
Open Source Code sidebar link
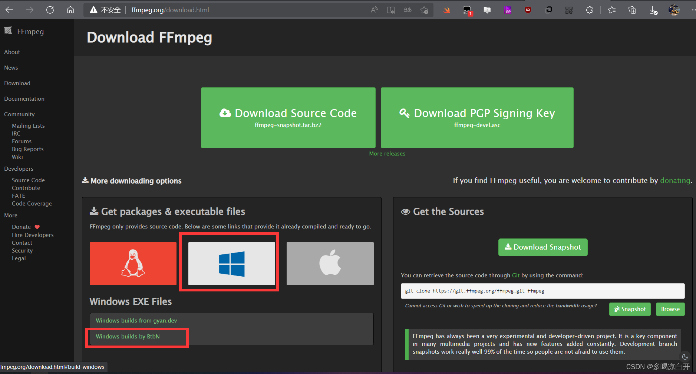[x=28, y=180]
